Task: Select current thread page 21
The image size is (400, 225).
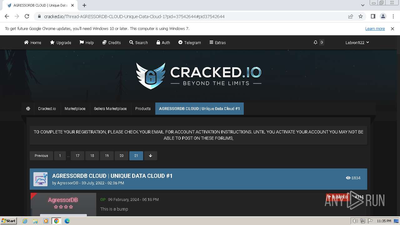Action: pos(136,156)
